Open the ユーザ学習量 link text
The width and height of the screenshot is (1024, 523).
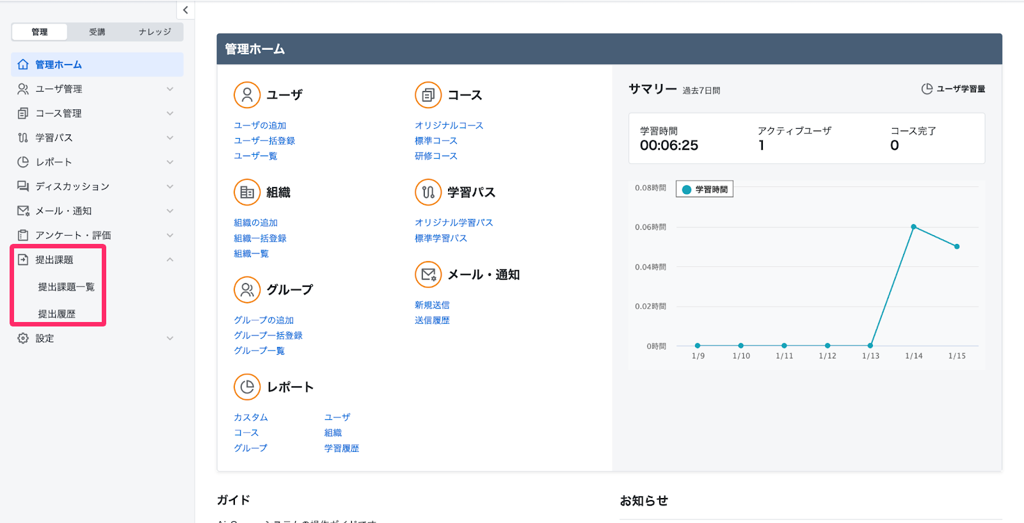pyautogui.click(x=961, y=89)
